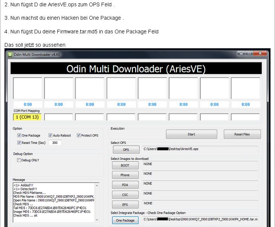Viewport: 275px width, 227px height.
Task: Minimize the Odin Multi Downloader window
Action: (x=242, y=54)
